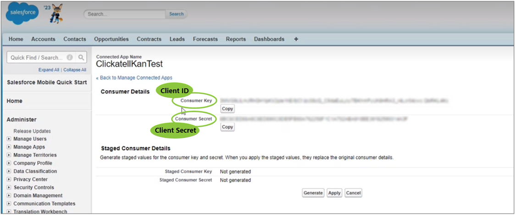This screenshot has width=515, height=215.
Task: Click the Manage Apps label
Action: (x=29, y=147)
